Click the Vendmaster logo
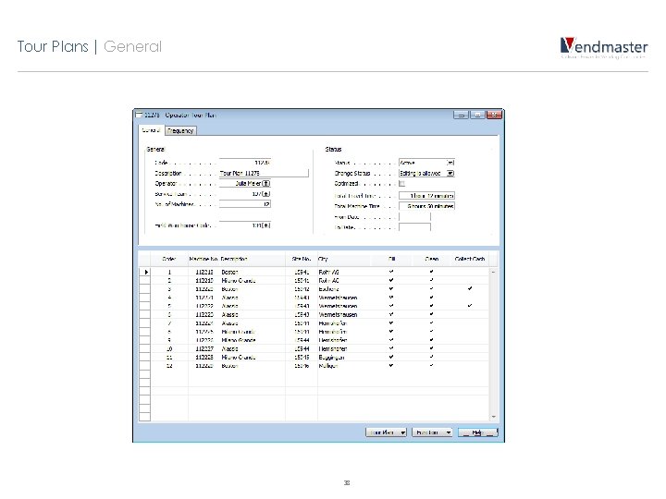666x499 pixels. click(x=604, y=47)
